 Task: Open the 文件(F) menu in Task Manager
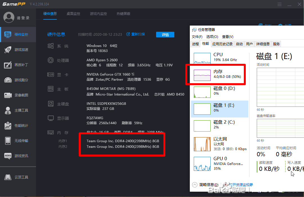(197, 37)
